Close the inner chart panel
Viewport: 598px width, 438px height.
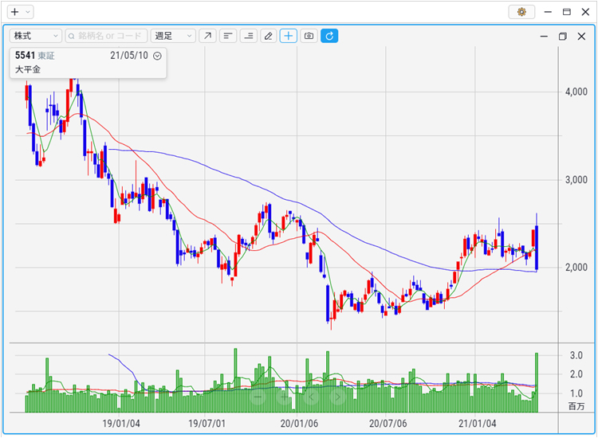pyautogui.click(x=581, y=37)
